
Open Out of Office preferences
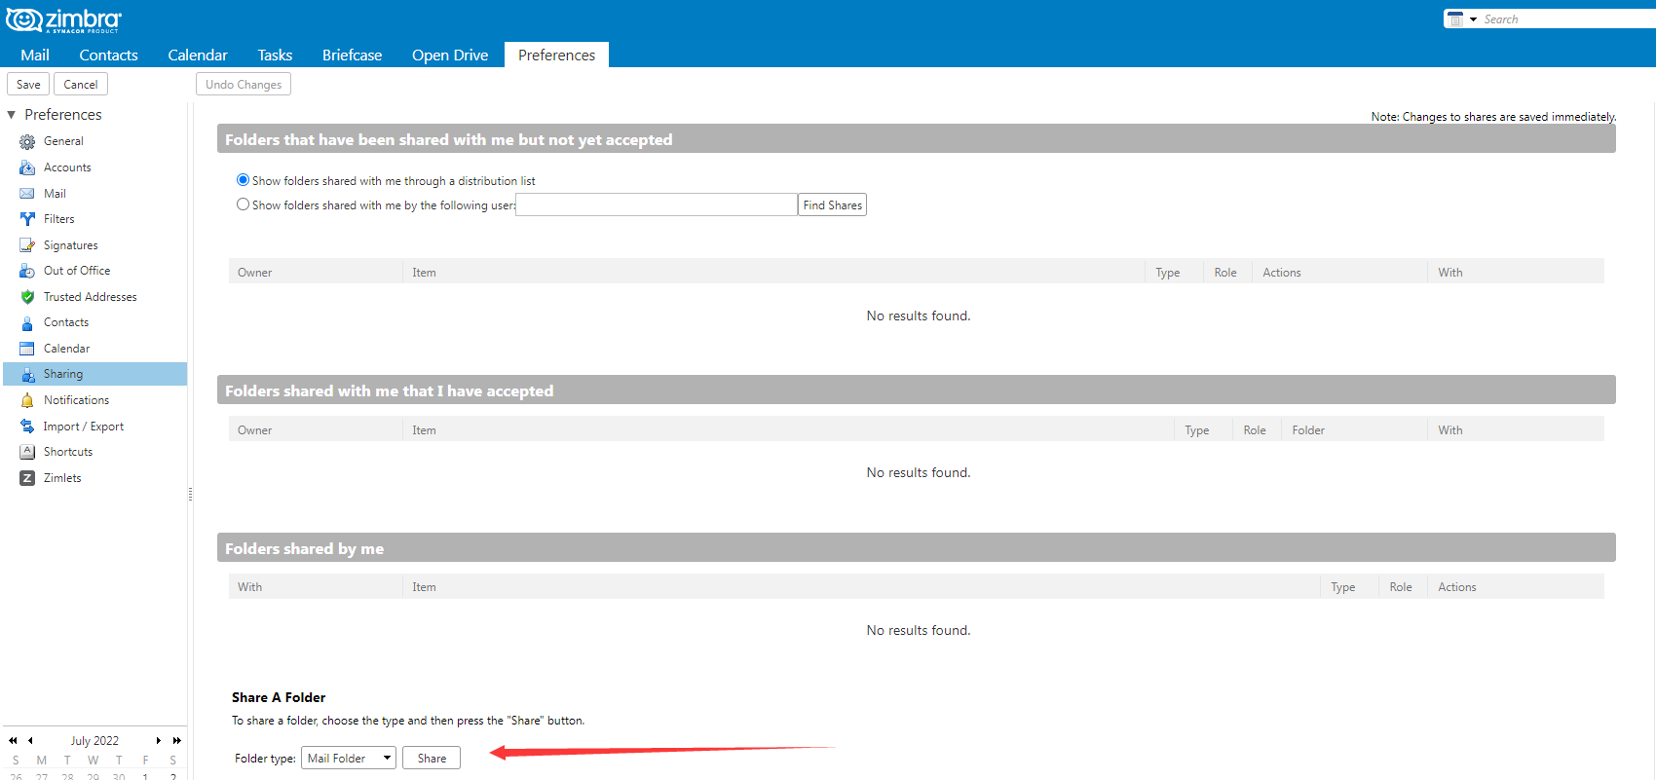(x=77, y=271)
